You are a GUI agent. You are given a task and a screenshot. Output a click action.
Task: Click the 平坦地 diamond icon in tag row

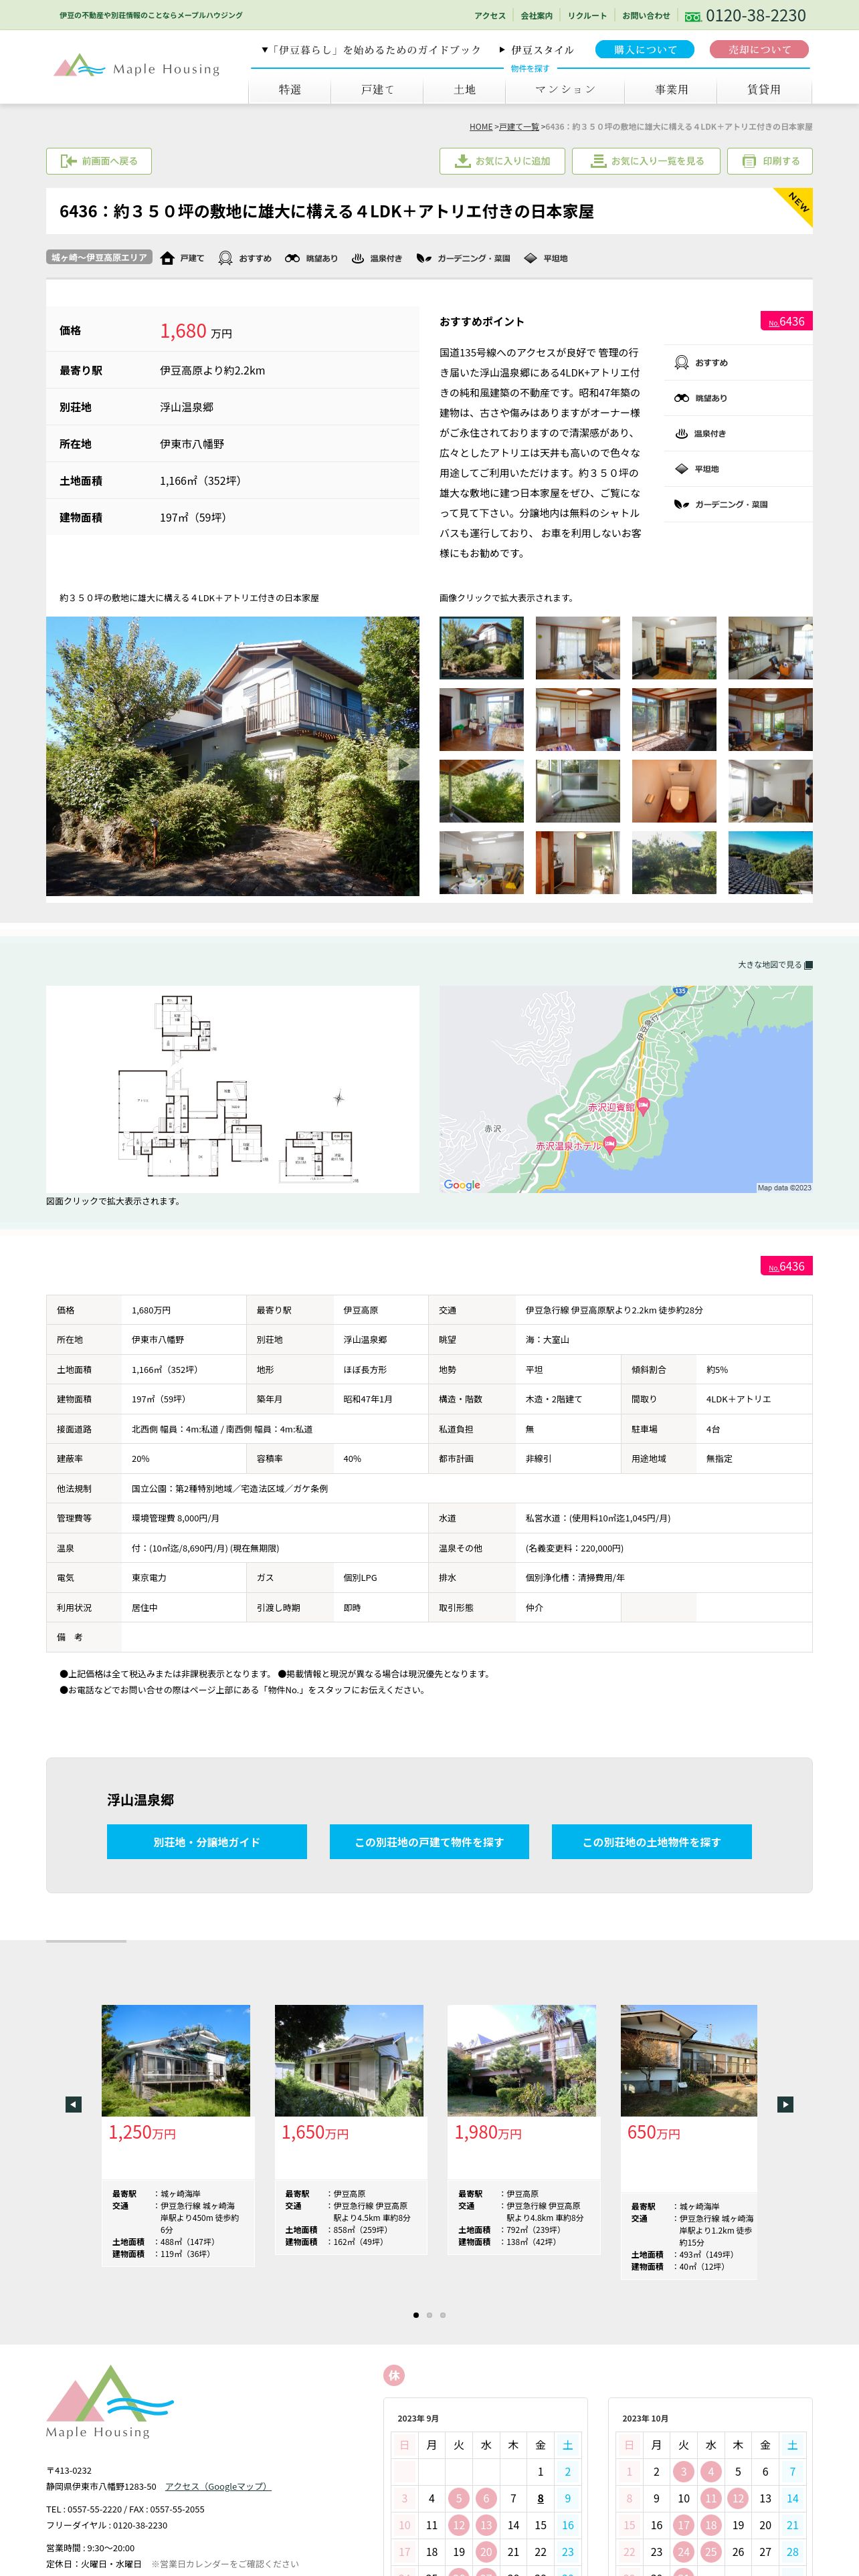tap(530, 258)
